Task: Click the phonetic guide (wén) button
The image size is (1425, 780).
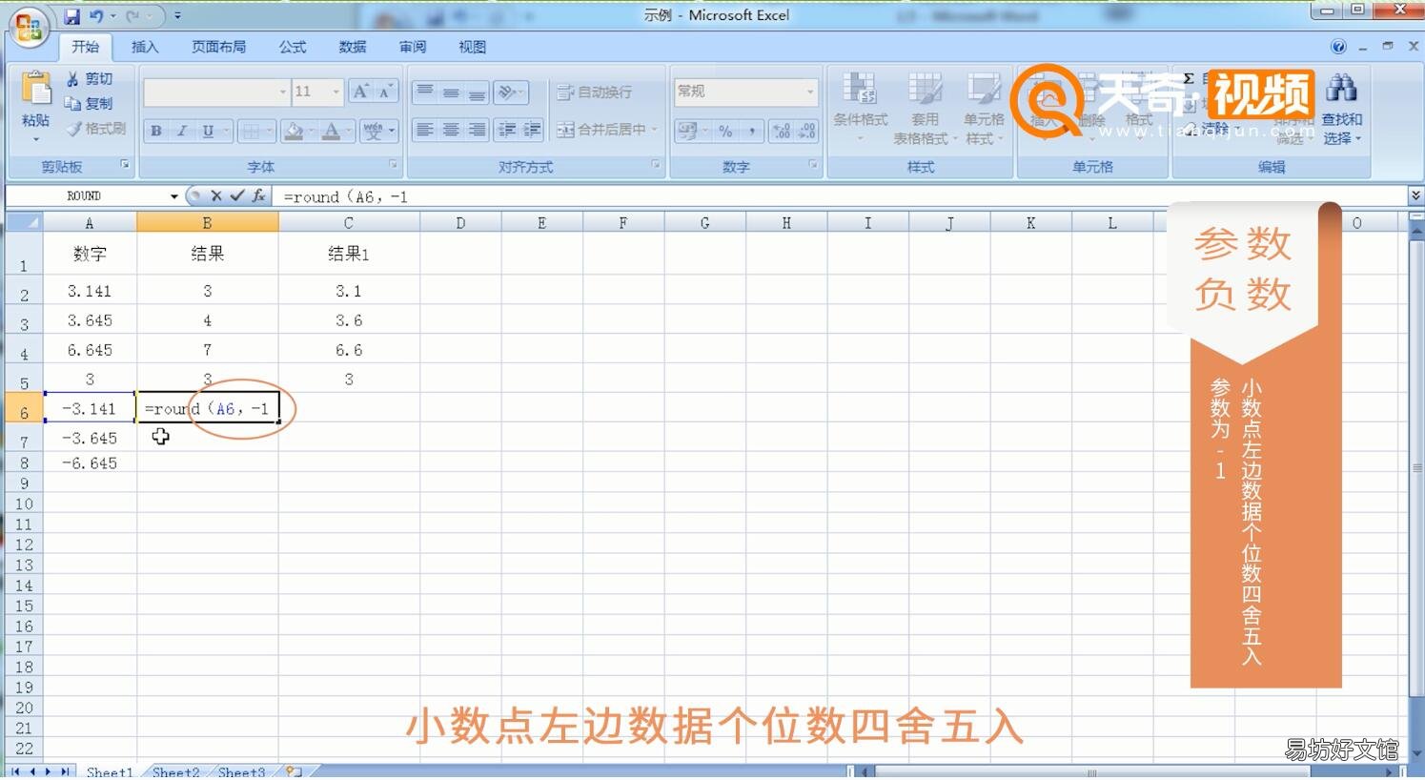Action: pyautogui.click(x=373, y=131)
